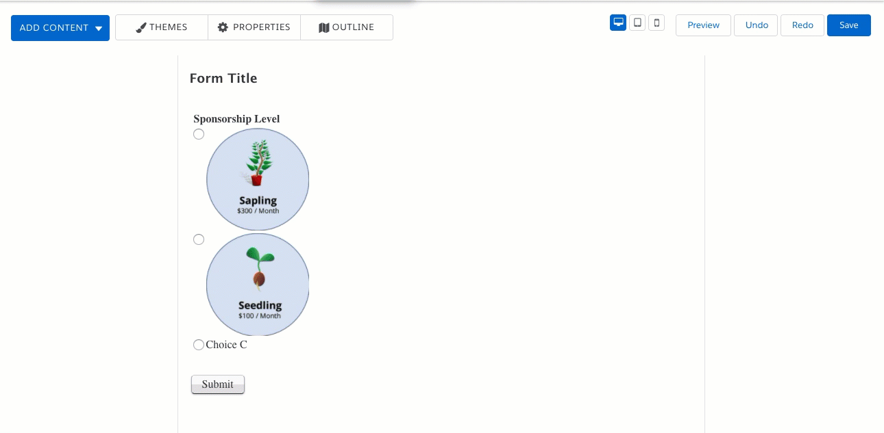This screenshot has width=884, height=433.
Task: Click the Add Content dropdown arrow
Action: (x=99, y=29)
